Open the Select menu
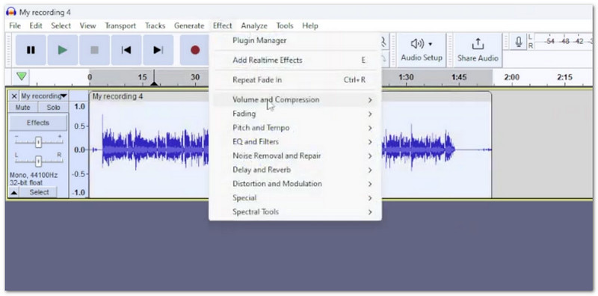 61,26
